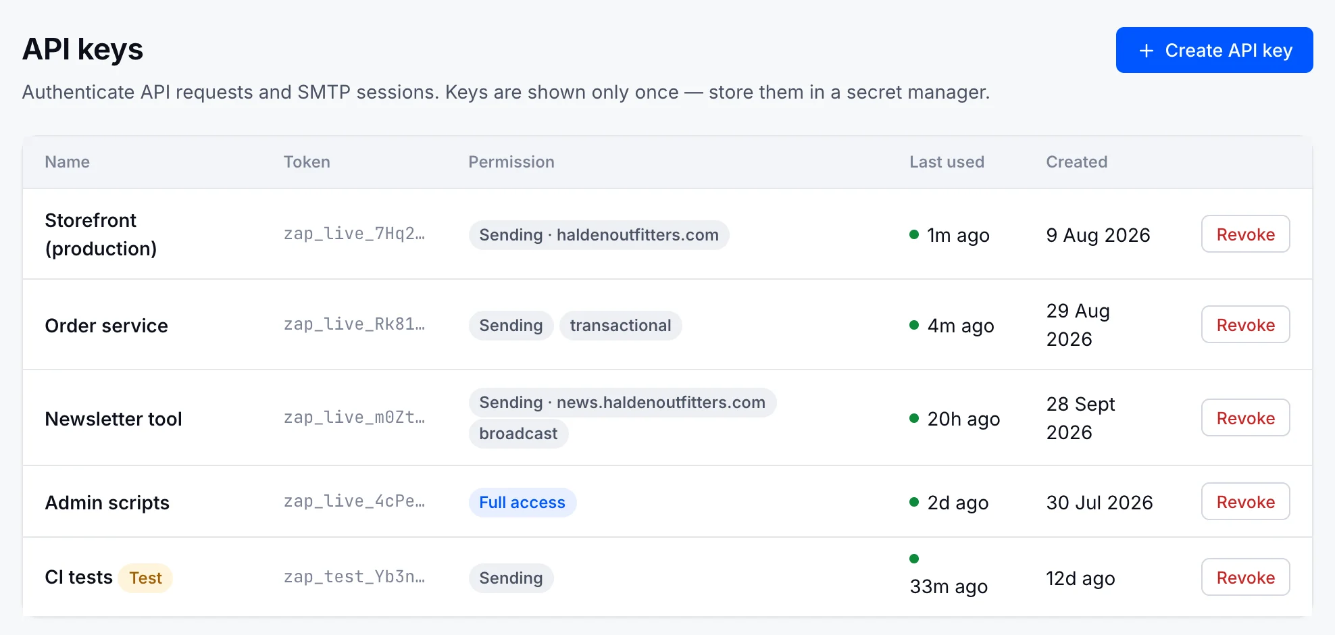Revoke the Storefront (production) key
1335x635 pixels.
(1245, 234)
